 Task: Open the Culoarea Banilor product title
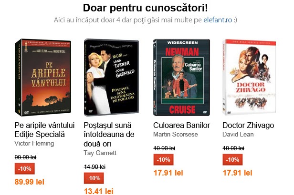coord(181,126)
